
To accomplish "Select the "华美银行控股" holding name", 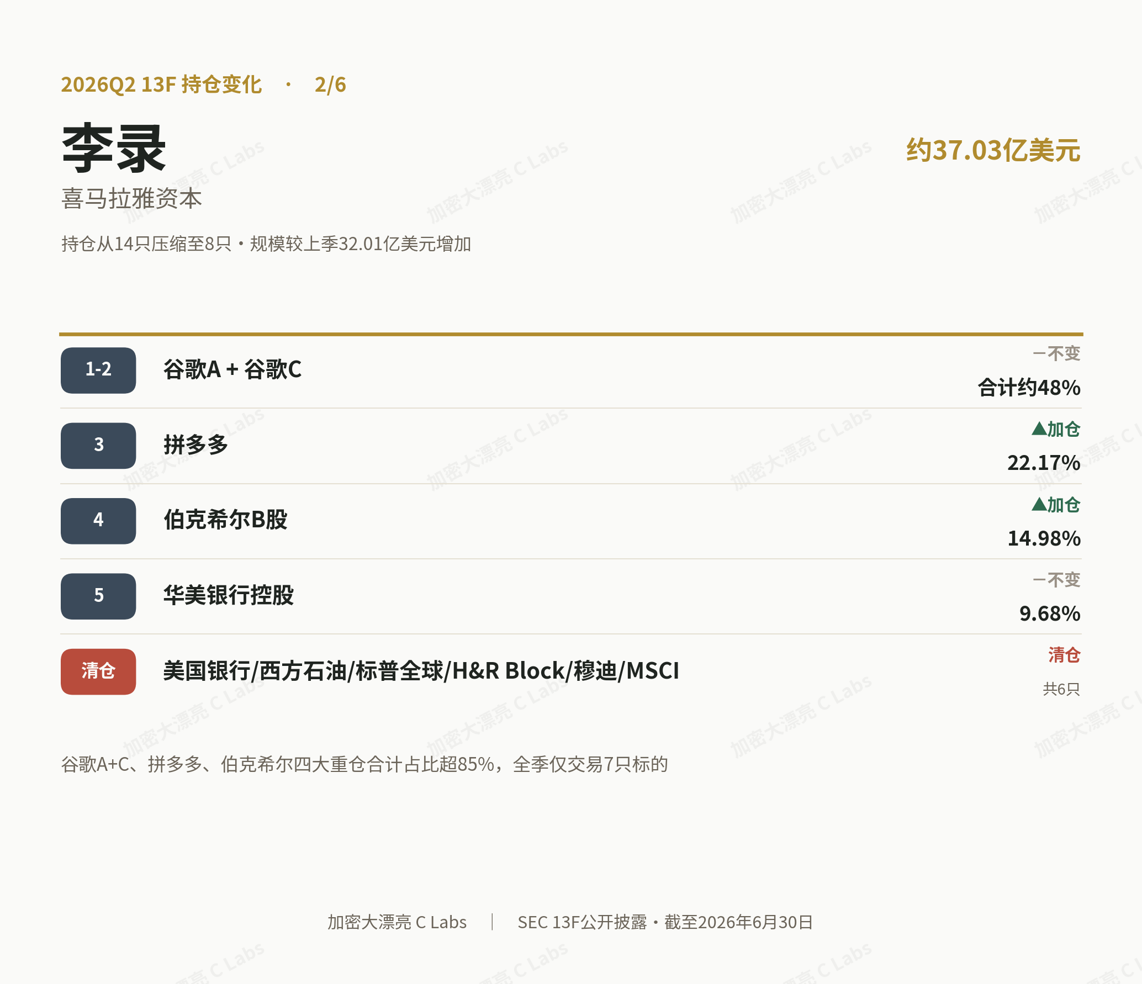I will (229, 595).
